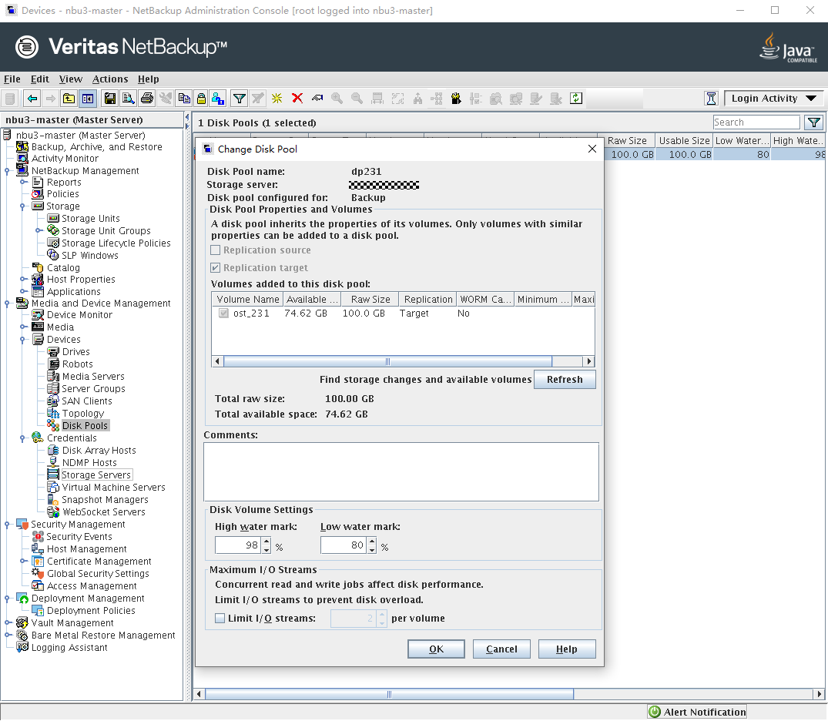Click the red X delete icon

297,99
